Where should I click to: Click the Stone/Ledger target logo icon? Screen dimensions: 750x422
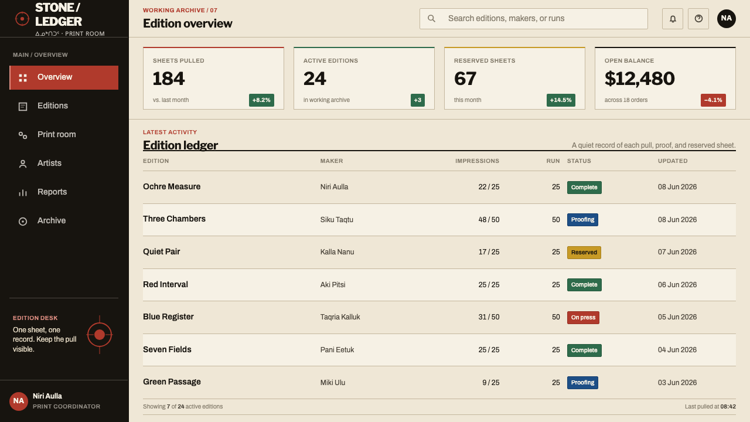[x=22, y=19]
